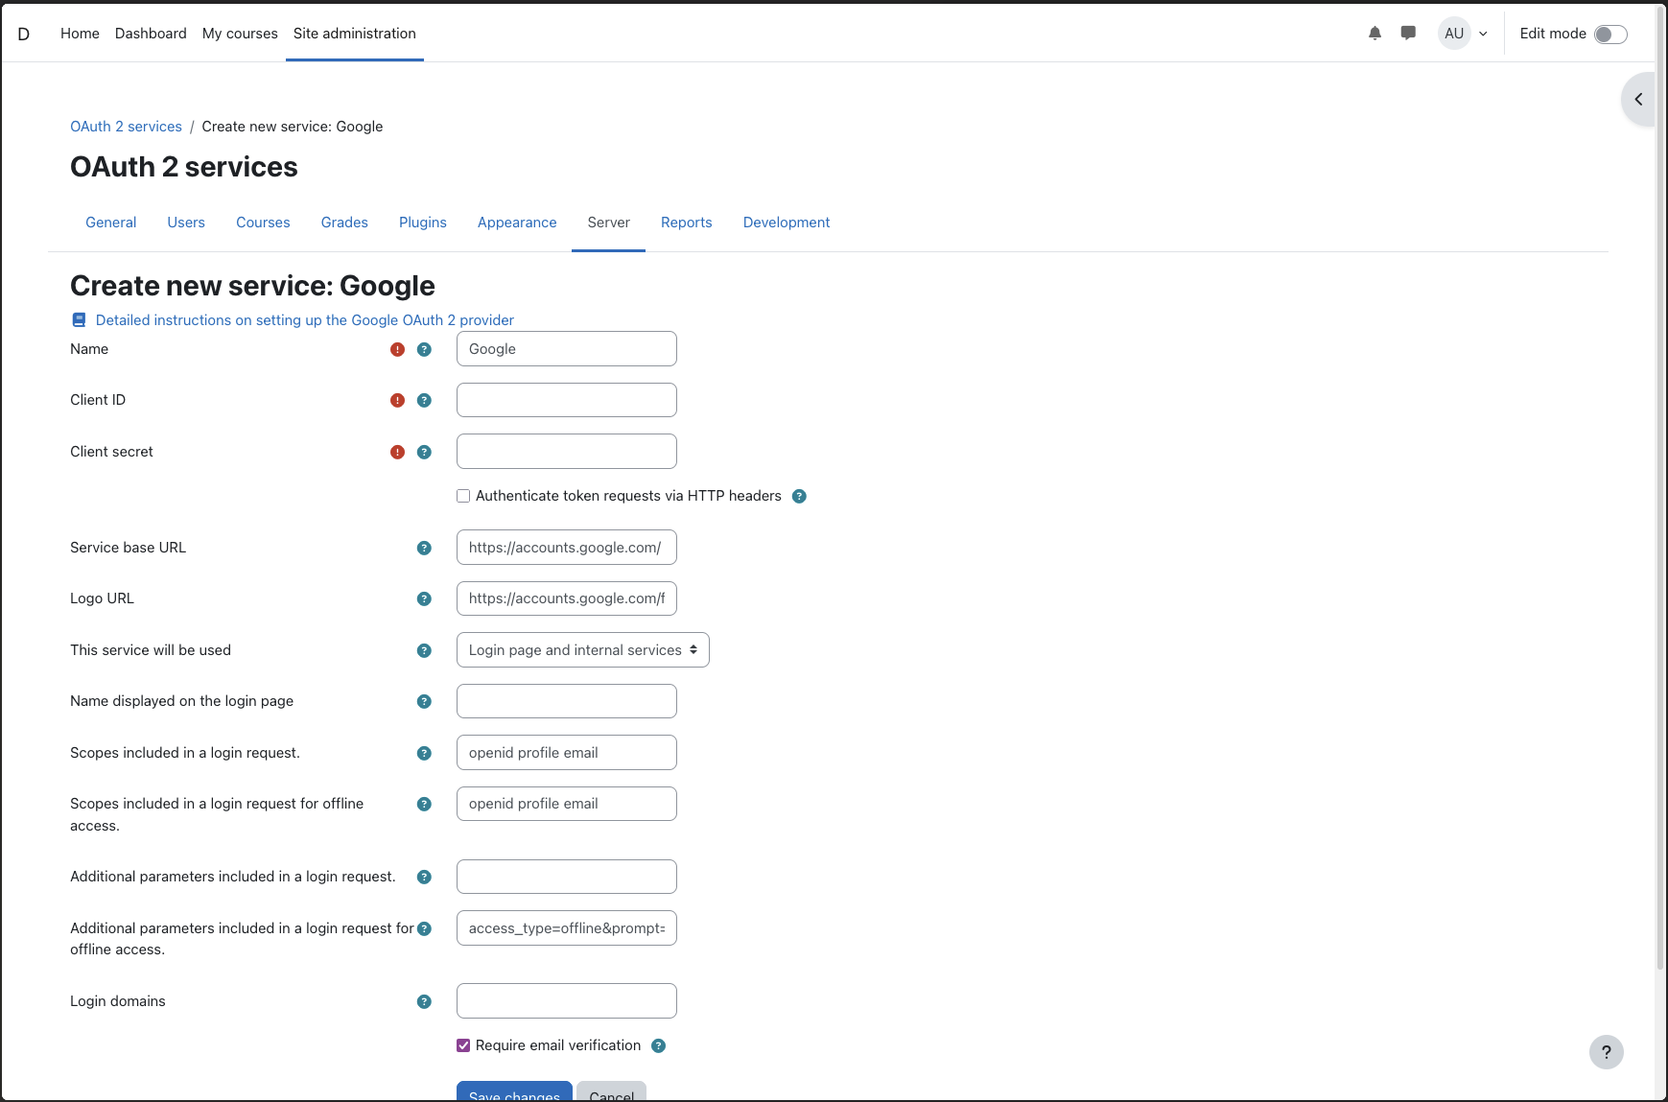This screenshot has width=1668, height=1102.
Task: Enable Authenticate token requests via HTTP headers
Action: pos(463,497)
